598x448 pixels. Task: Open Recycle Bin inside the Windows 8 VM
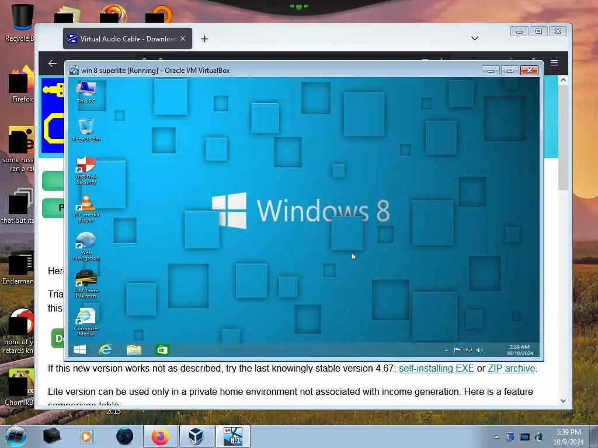coord(86,130)
